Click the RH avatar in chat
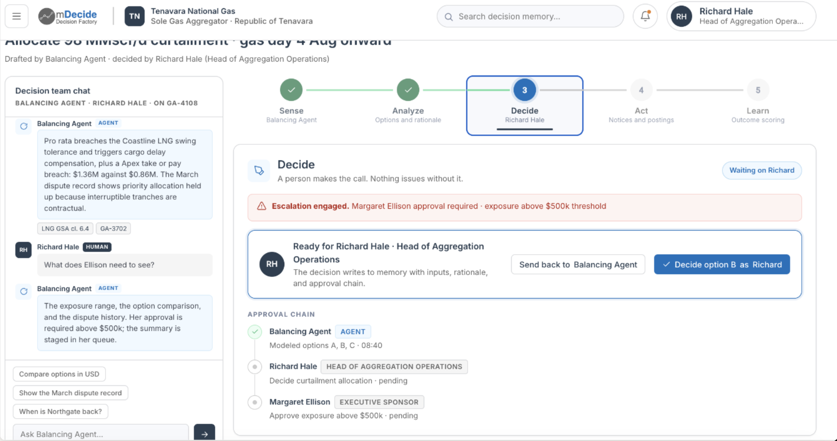837x441 pixels. tap(23, 250)
